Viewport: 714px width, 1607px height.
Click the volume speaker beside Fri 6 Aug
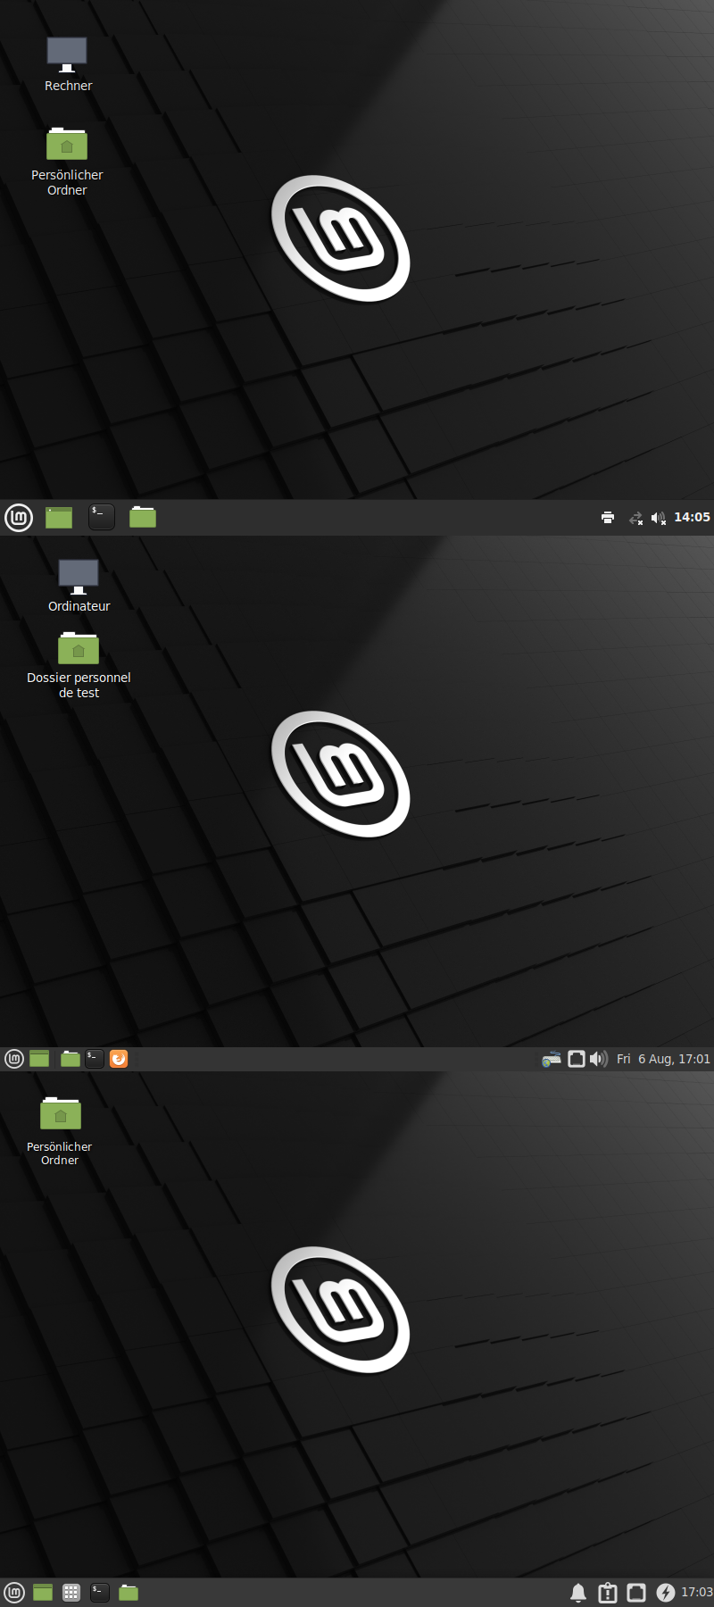click(x=599, y=1059)
